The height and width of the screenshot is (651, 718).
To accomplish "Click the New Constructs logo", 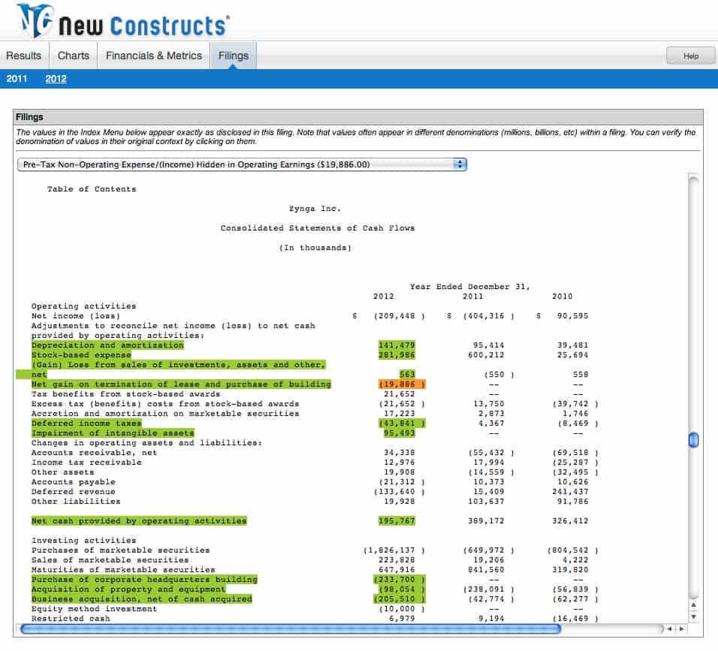I will (x=122, y=20).
